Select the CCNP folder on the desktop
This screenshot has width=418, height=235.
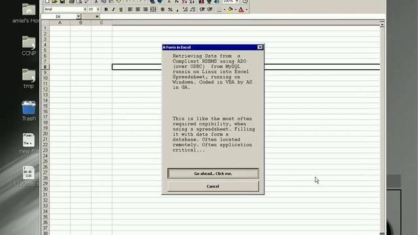(29, 46)
